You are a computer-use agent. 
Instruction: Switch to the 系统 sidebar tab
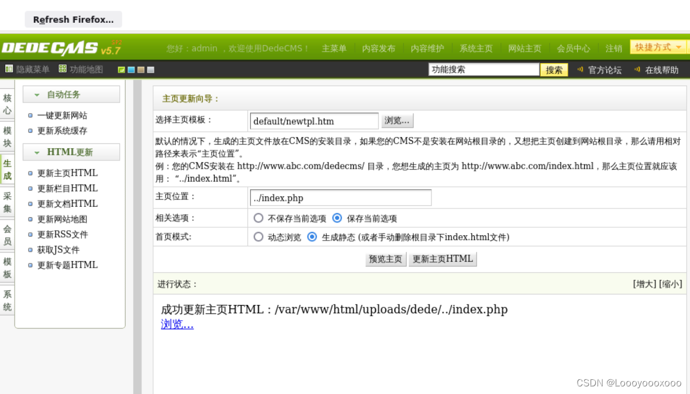[7, 300]
